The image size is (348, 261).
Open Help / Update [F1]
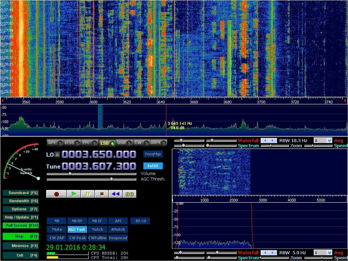21,217
